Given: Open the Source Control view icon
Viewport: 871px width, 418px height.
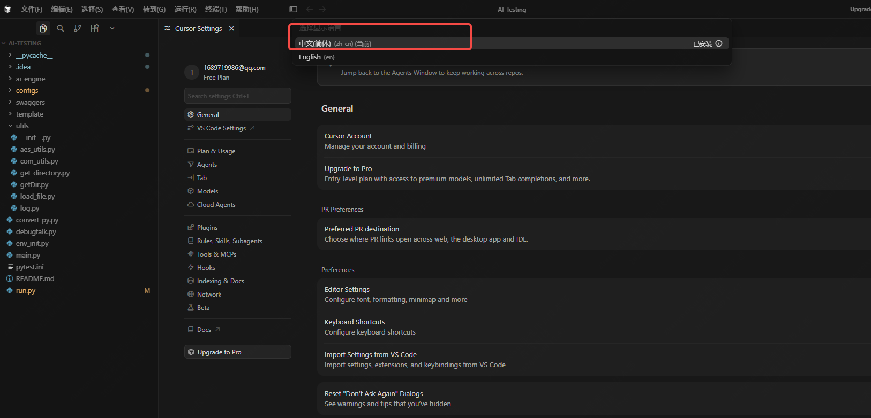Looking at the screenshot, I should pos(78,28).
